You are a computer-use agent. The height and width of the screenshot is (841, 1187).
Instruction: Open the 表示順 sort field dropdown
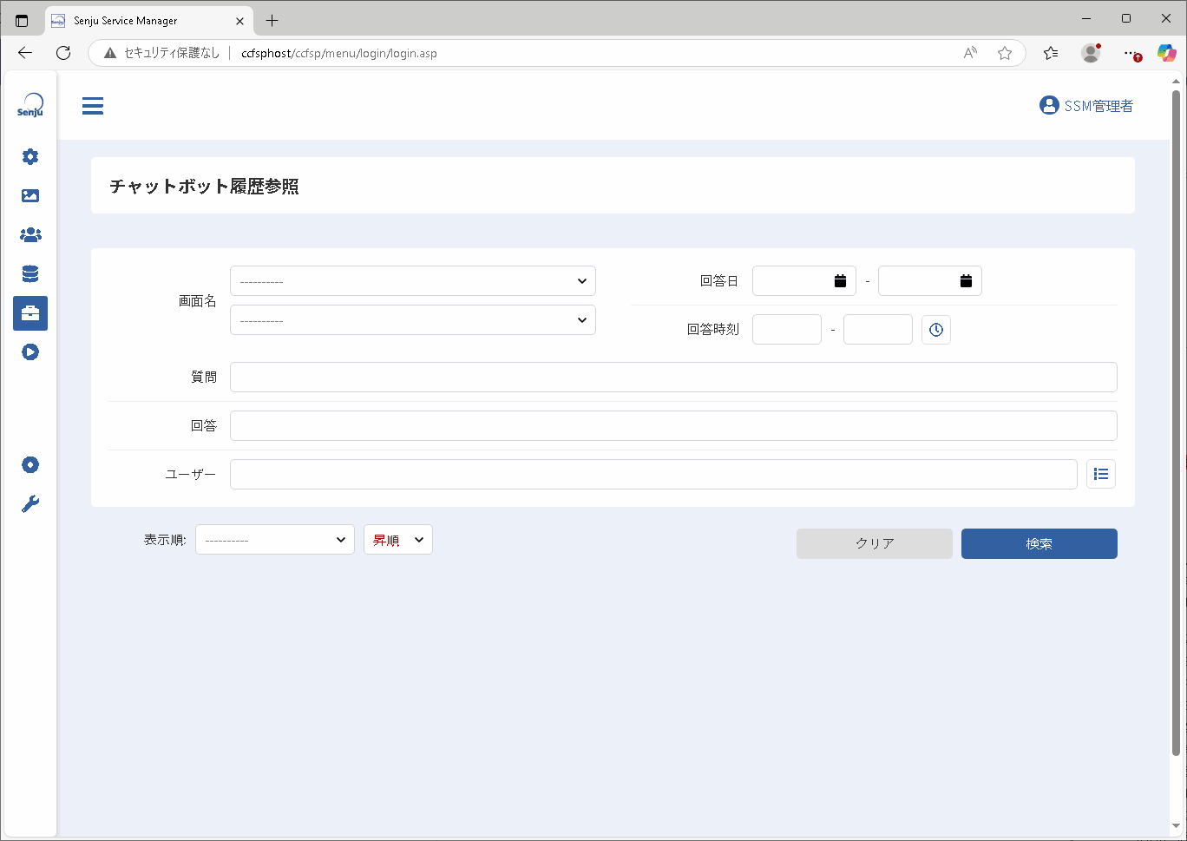[275, 540]
